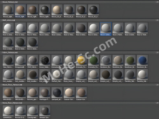
Task: Choose the white Twinkle_fab material
Action: click(142, 76)
